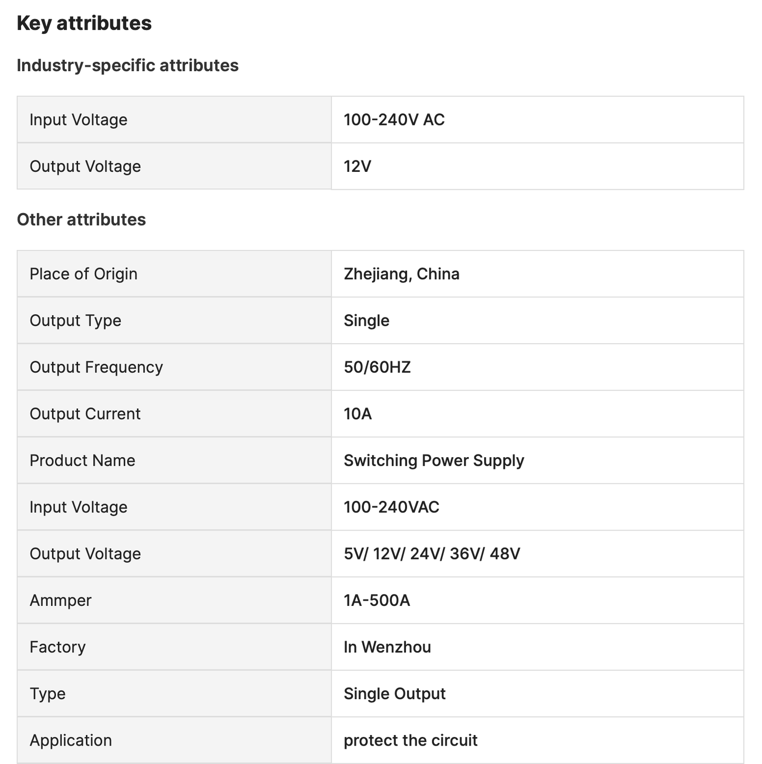The height and width of the screenshot is (764, 762).
Task: Click the "In Wenzhou" factory value
Action: [x=387, y=647]
